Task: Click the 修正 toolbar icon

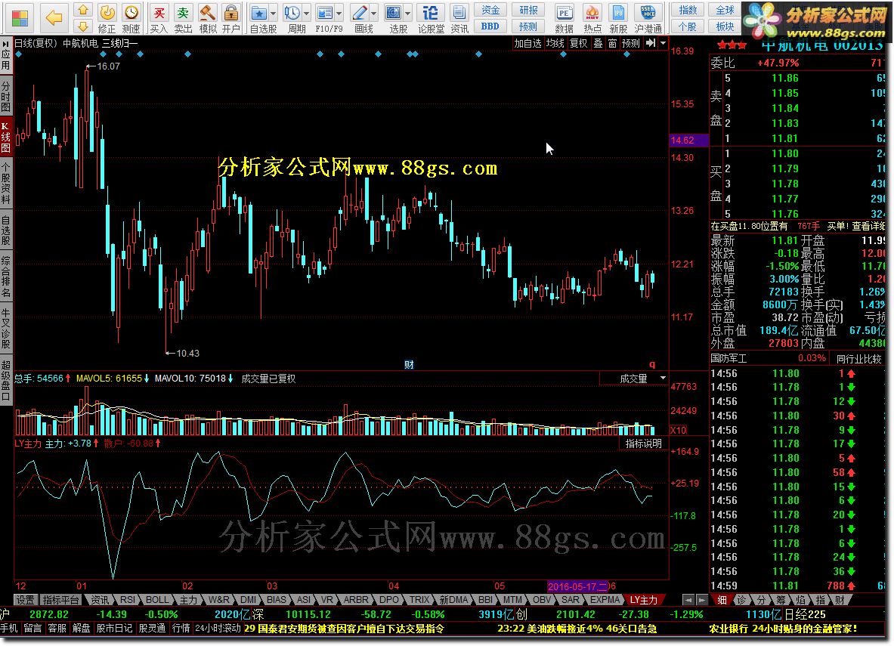Action: click(x=107, y=18)
